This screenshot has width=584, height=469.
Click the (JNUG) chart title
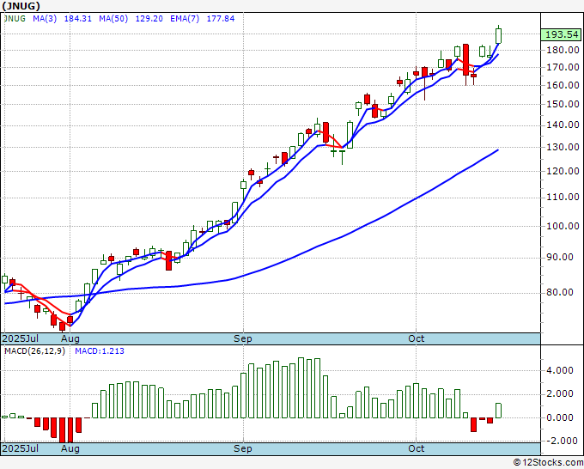pyautogui.click(x=21, y=6)
